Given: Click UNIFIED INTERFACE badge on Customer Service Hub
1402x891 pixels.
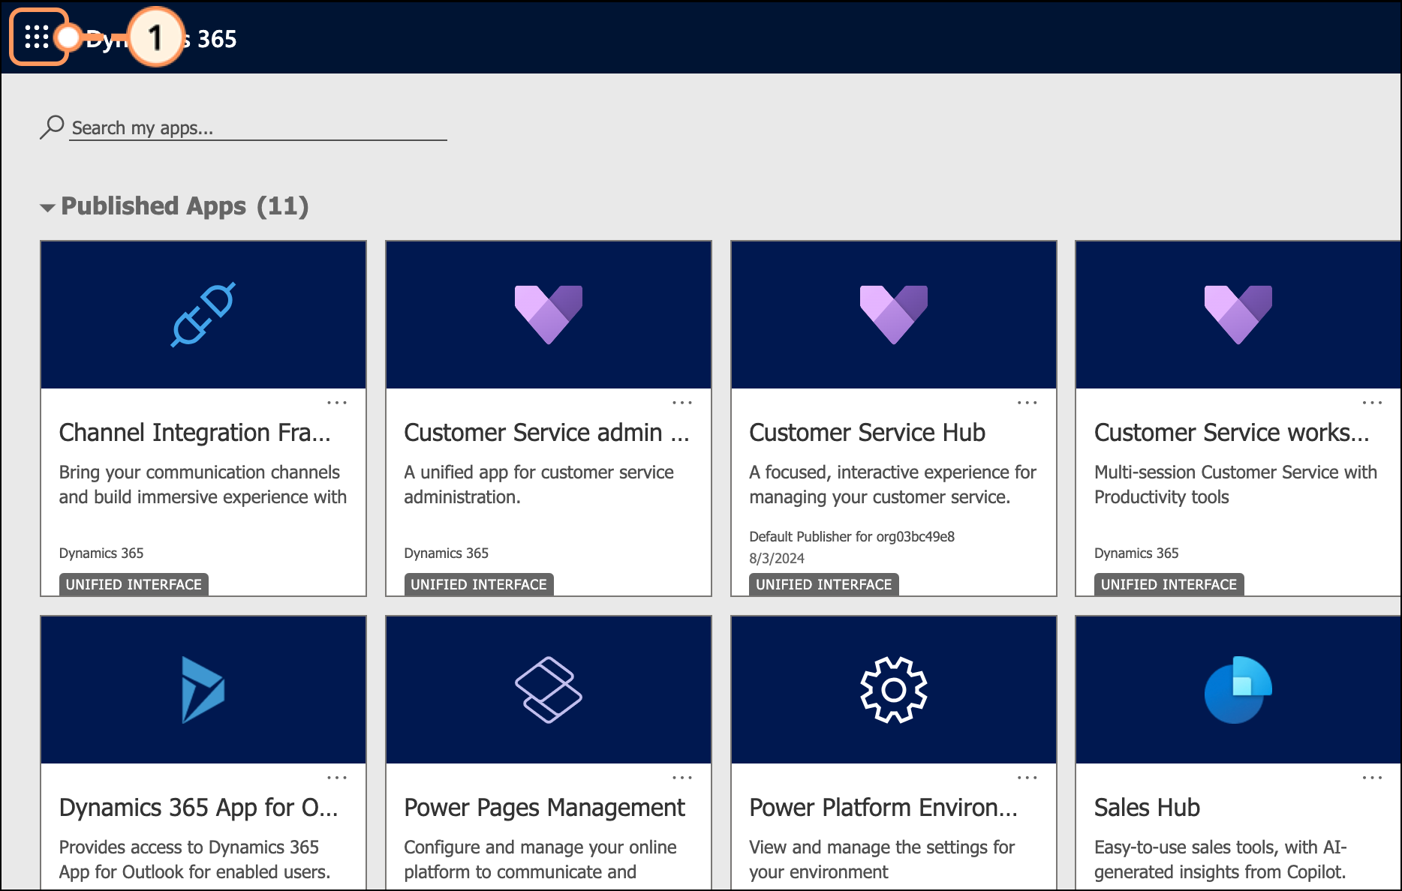Looking at the screenshot, I should coord(824,584).
